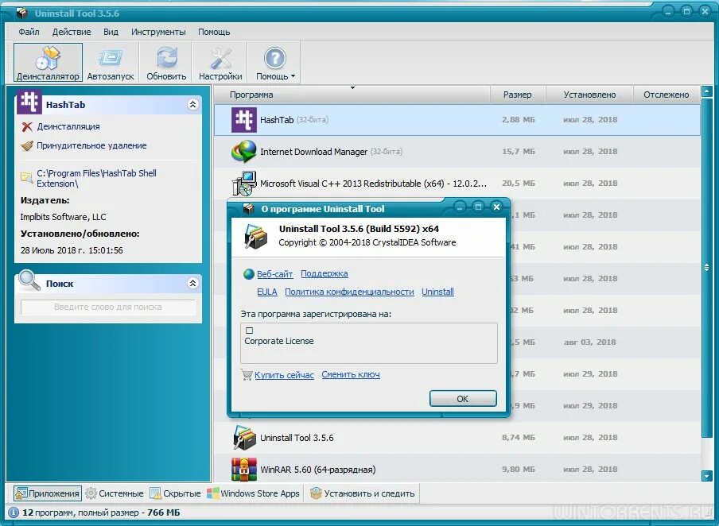Image resolution: width=719 pixels, height=526 pixels.
Task: Open the Установить и следить tab
Action: tap(362, 493)
